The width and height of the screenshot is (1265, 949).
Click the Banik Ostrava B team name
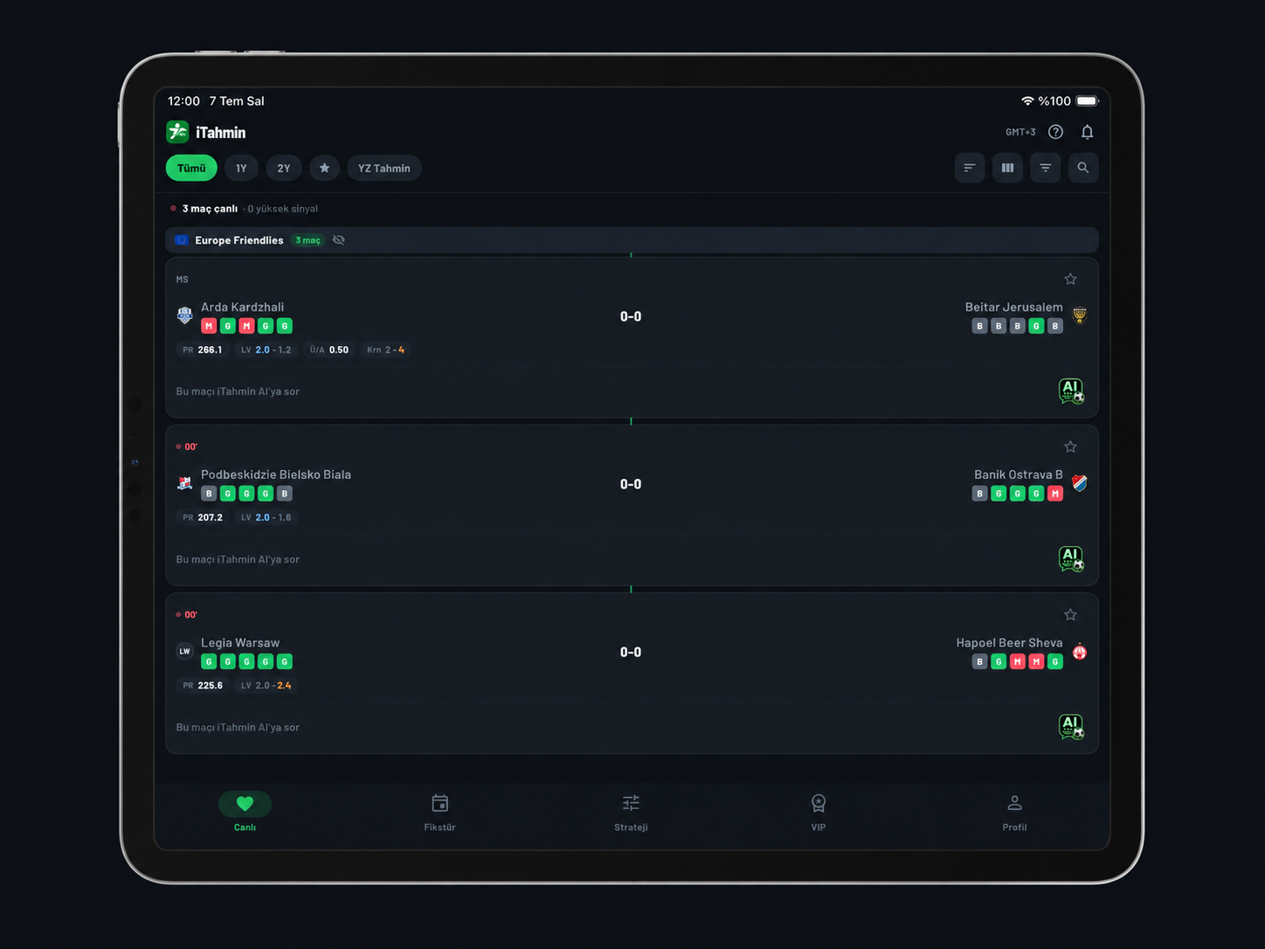1019,474
